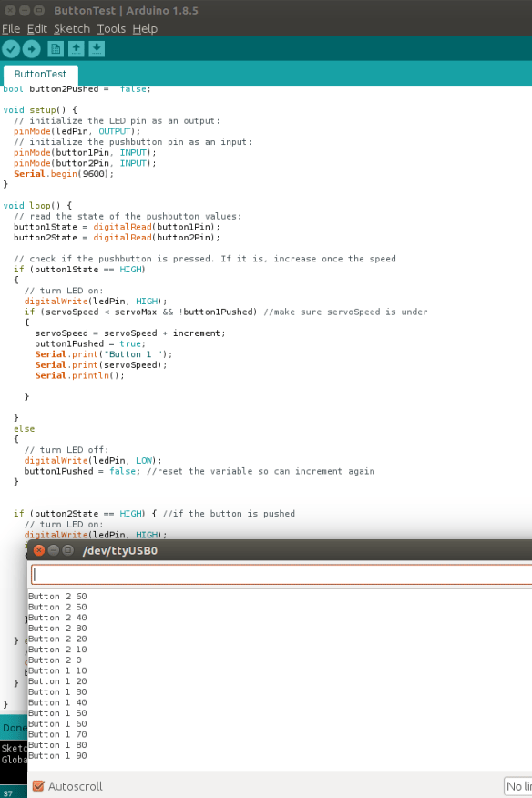Click the Open sketch up-arrow icon

pos(76,49)
